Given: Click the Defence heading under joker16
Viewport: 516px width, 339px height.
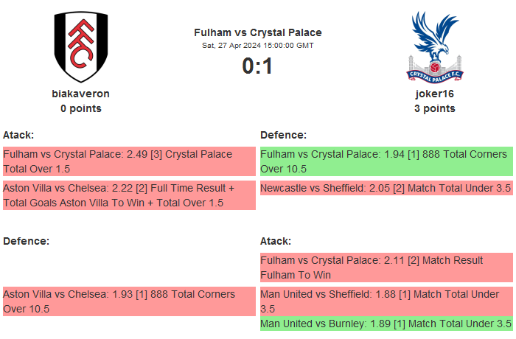Looking at the screenshot, I should [x=284, y=135].
